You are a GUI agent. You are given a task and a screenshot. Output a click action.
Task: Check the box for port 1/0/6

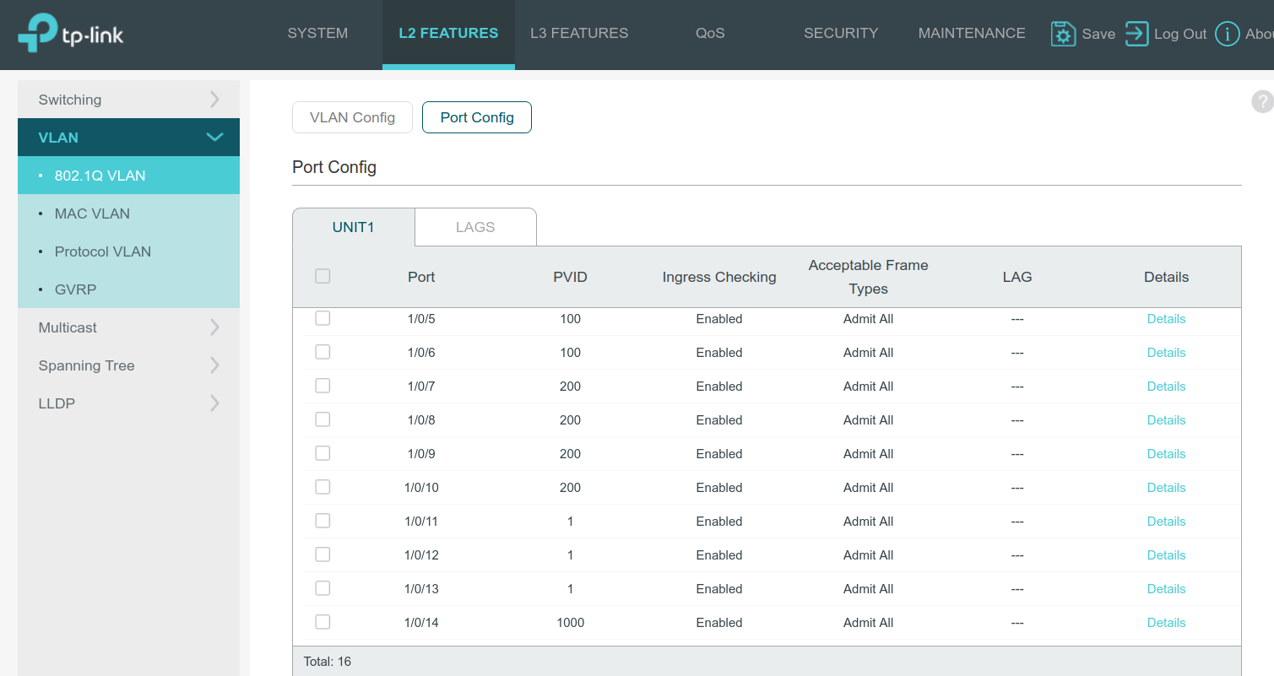click(323, 352)
